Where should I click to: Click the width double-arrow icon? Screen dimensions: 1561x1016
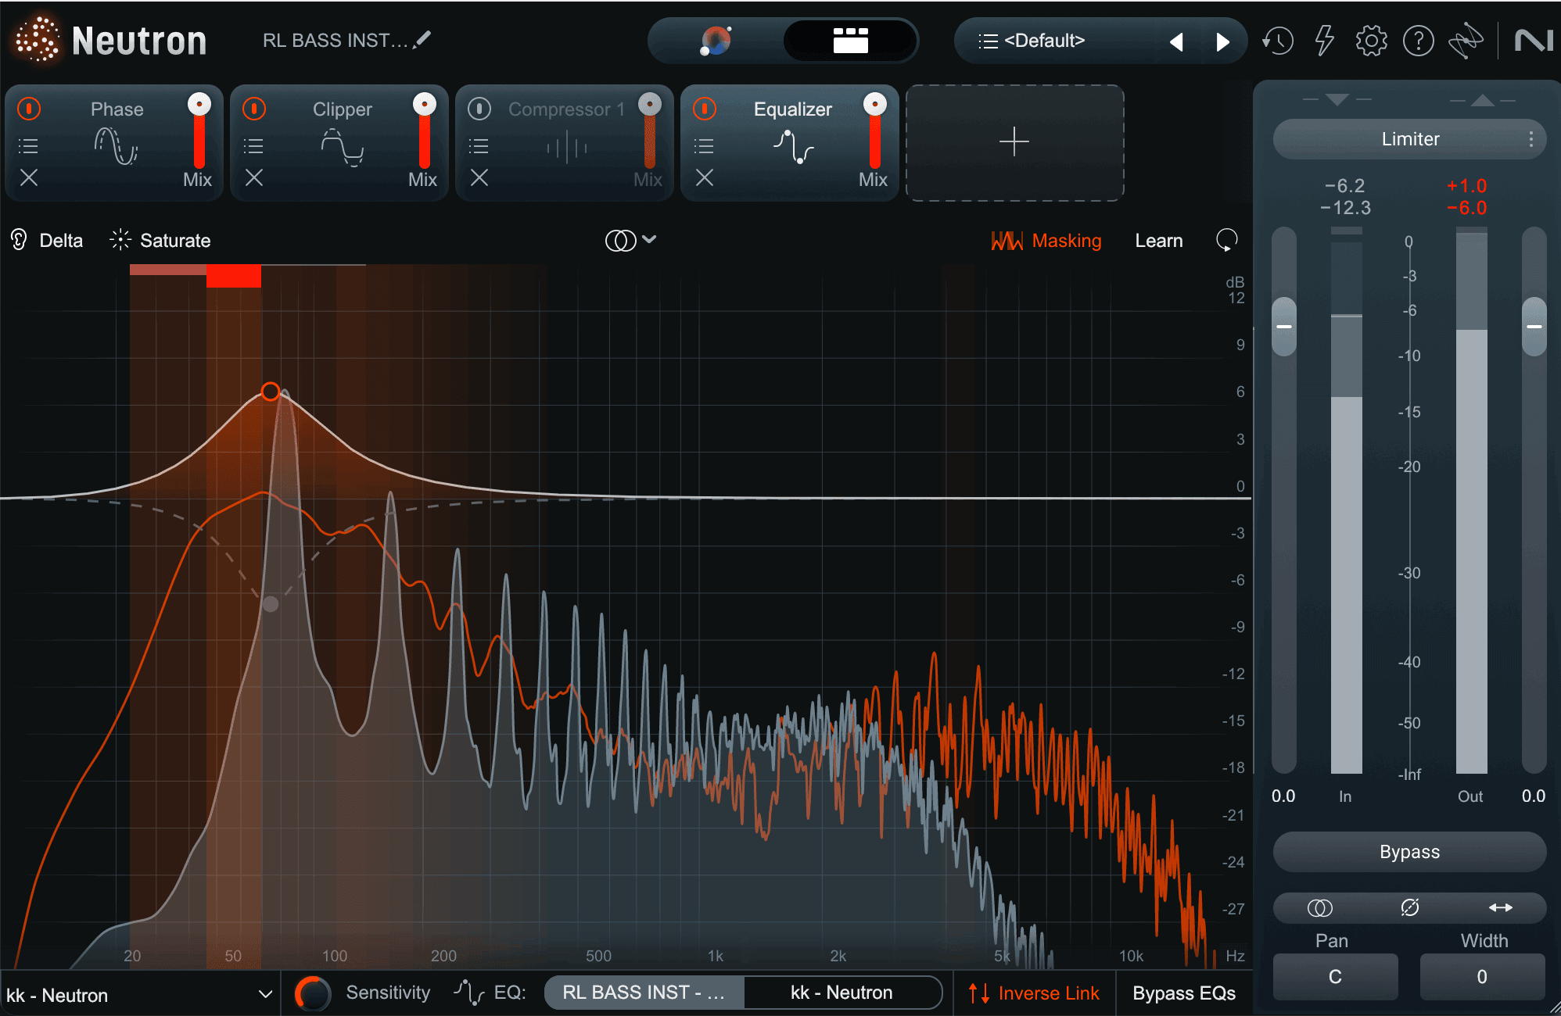pos(1500,907)
